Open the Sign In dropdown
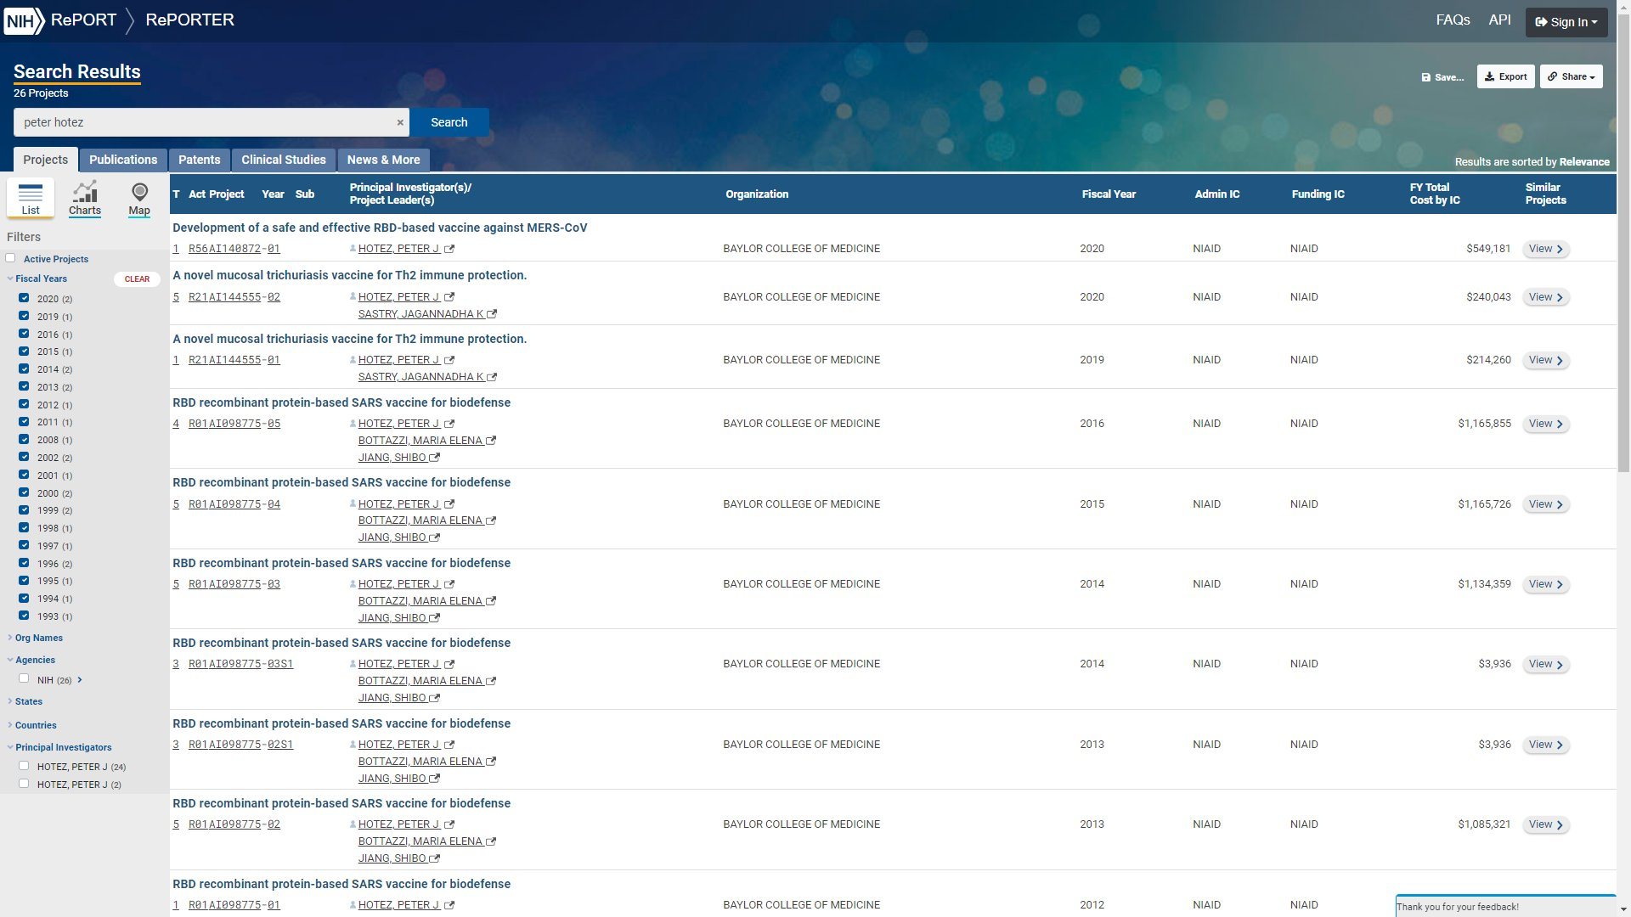 [x=1566, y=22]
